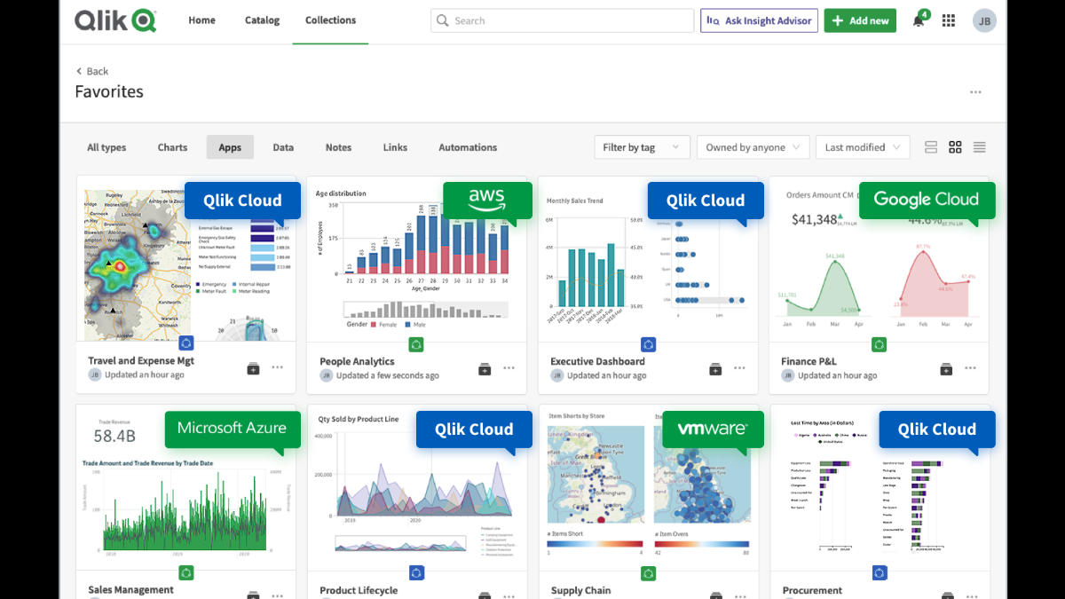
Task: Click the Add new button
Action: (859, 20)
